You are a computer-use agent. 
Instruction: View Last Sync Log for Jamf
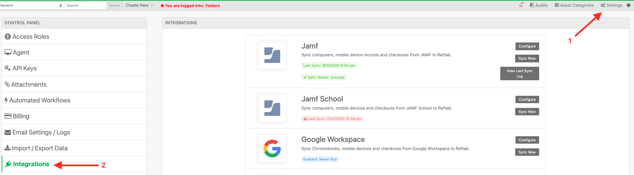tap(520, 74)
